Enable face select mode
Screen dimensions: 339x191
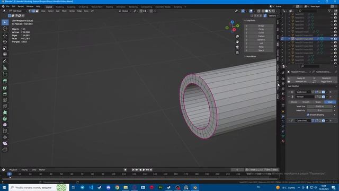pyautogui.click(x=37, y=11)
